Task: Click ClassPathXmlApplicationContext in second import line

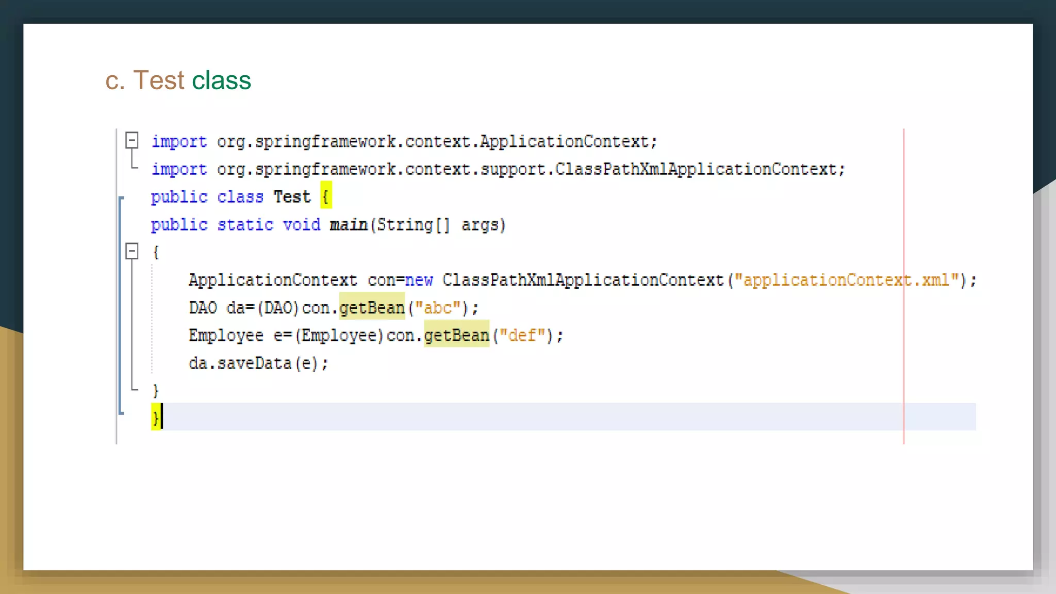Action: pos(696,169)
